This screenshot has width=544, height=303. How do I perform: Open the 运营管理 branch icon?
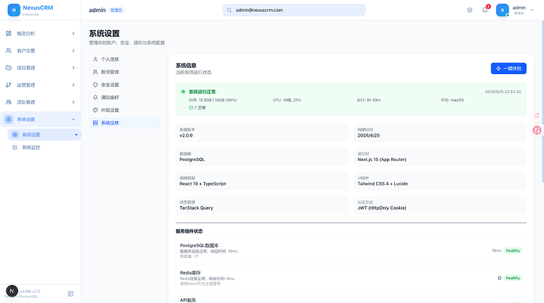(9, 85)
